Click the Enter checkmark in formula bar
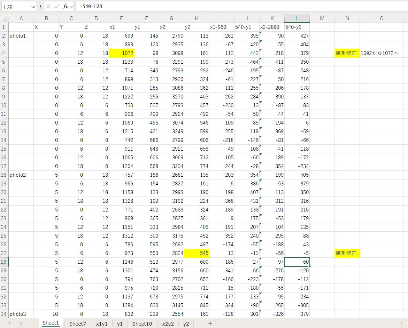This screenshot has height=328, width=408. coord(56,7)
